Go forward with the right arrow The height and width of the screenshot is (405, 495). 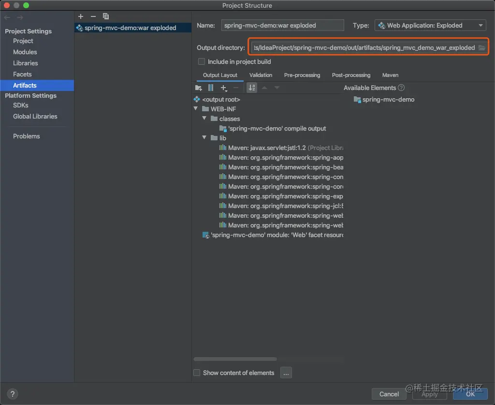20,17
